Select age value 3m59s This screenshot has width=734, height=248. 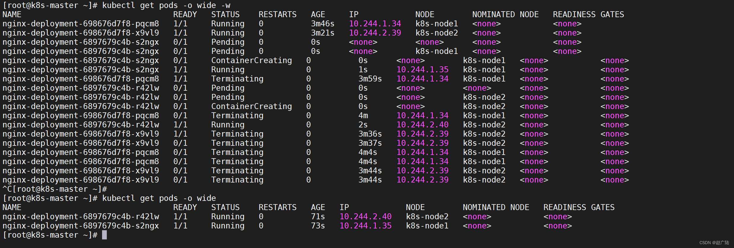click(370, 79)
